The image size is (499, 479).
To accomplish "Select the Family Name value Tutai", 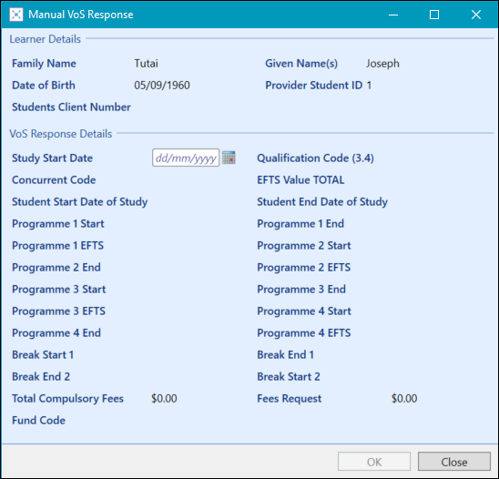I will tap(146, 64).
